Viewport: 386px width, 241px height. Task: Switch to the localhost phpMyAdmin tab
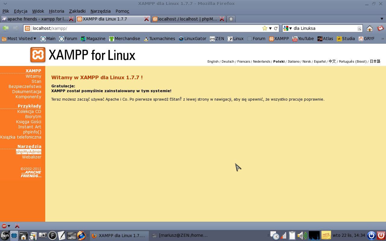tap(188, 19)
